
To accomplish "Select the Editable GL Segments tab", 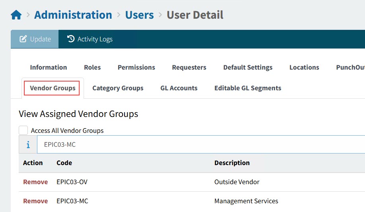I will pyautogui.click(x=248, y=88).
